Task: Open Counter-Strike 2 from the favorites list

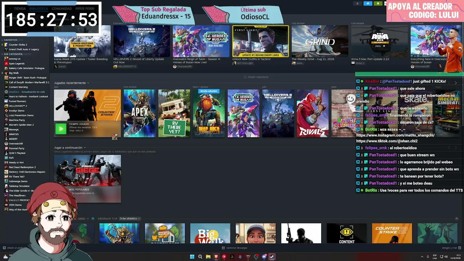Action: click(x=18, y=45)
